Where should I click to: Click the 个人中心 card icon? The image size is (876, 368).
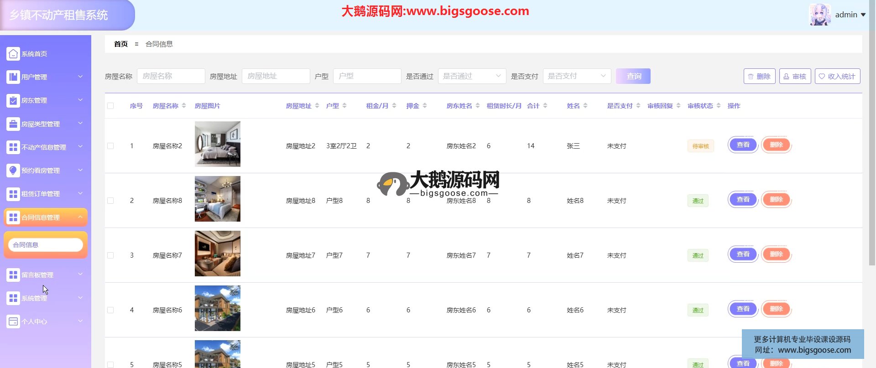(x=13, y=321)
